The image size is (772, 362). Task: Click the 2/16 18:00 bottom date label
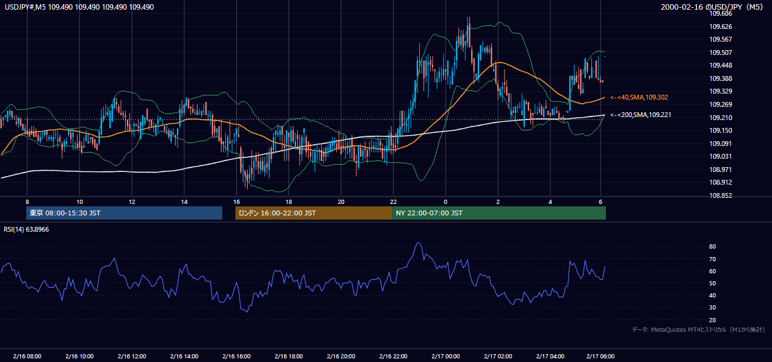point(289,356)
